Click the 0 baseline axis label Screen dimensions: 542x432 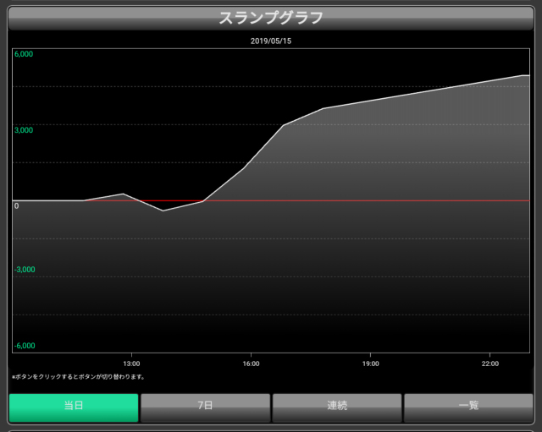tap(16, 205)
